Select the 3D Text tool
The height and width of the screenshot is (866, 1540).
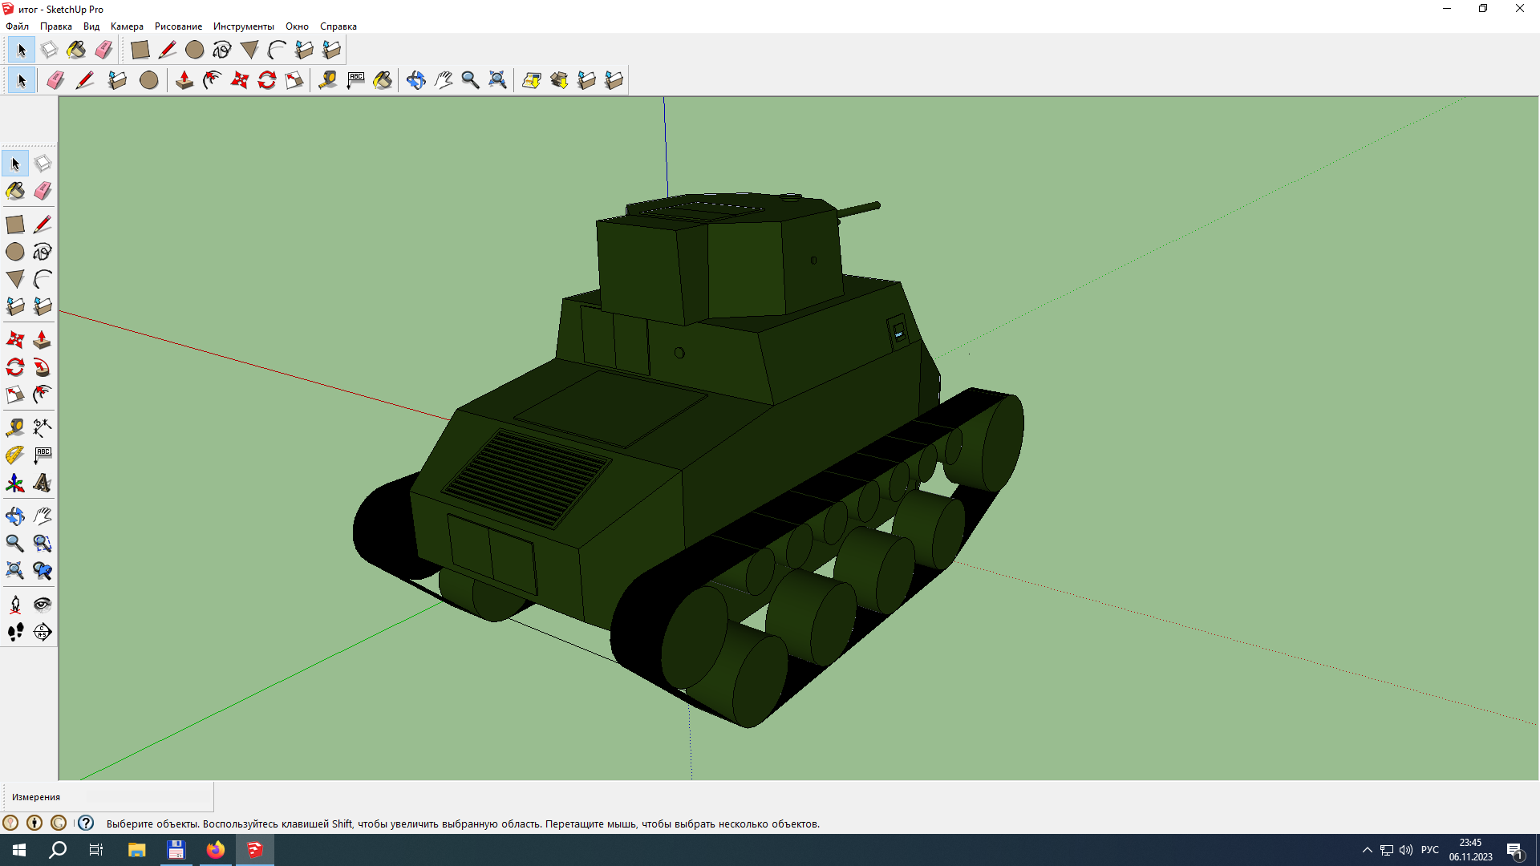[43, 484]
